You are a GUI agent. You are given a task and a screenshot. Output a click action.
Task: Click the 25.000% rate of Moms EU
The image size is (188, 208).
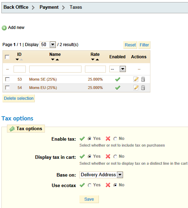[x=95, y=88]
